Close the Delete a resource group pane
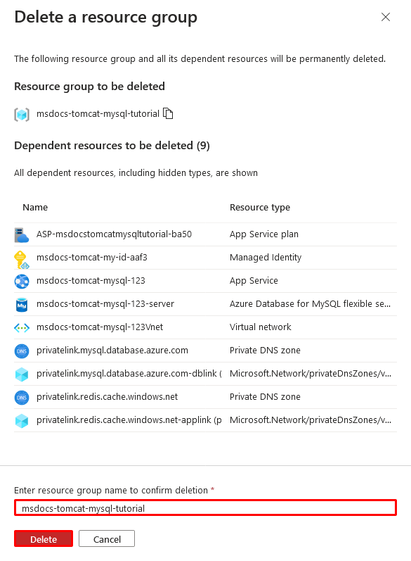411x561 pixels. pyautogui.click(x=385, y=17)
